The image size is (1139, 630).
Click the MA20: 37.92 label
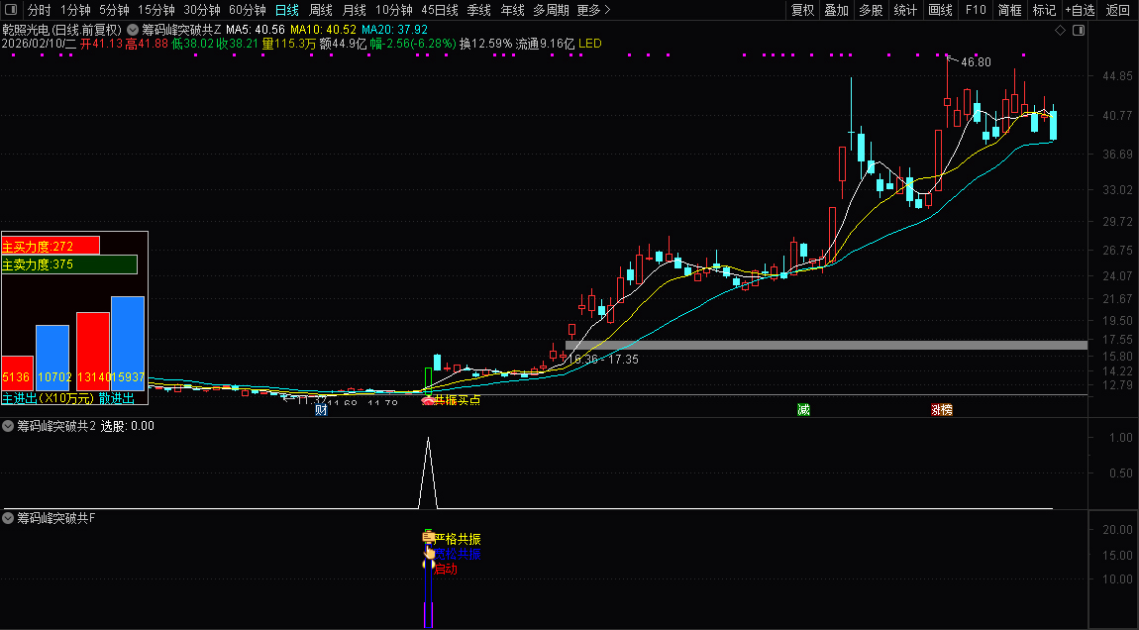(394, 30)
